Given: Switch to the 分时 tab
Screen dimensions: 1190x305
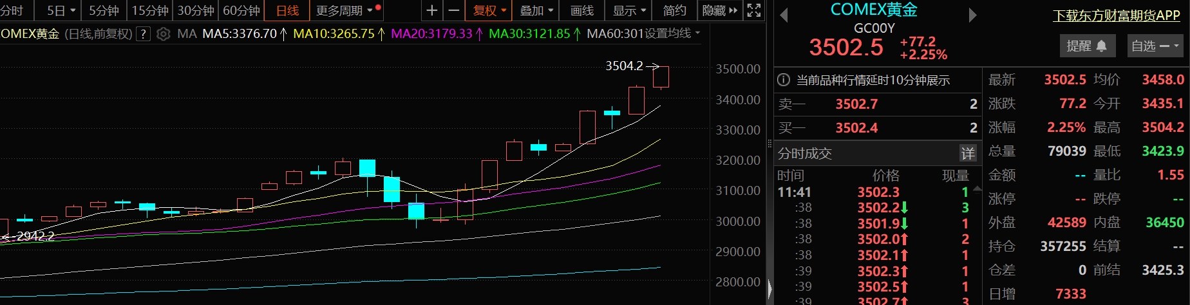Looking at the screenshot, I should (x=12, y=10).
